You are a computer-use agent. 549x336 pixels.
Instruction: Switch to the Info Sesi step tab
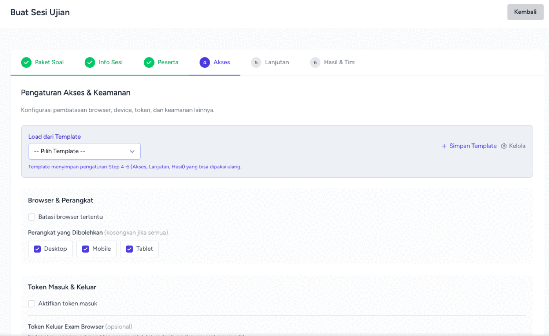pyautogui.click(x=104, y=62)
